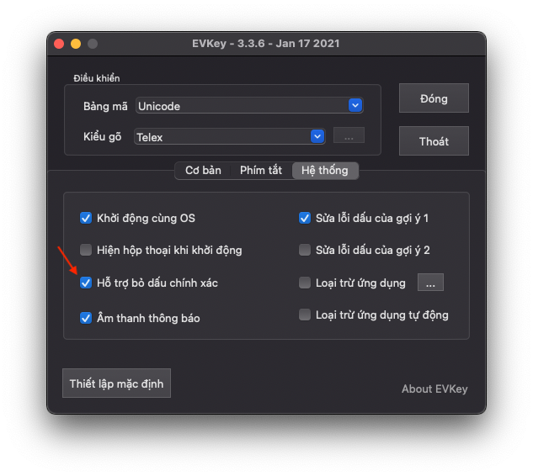Enable Loại trừ ứng dụng tự động
The height and width of the screenshot is (476, 533).
[x=305, y=315]
